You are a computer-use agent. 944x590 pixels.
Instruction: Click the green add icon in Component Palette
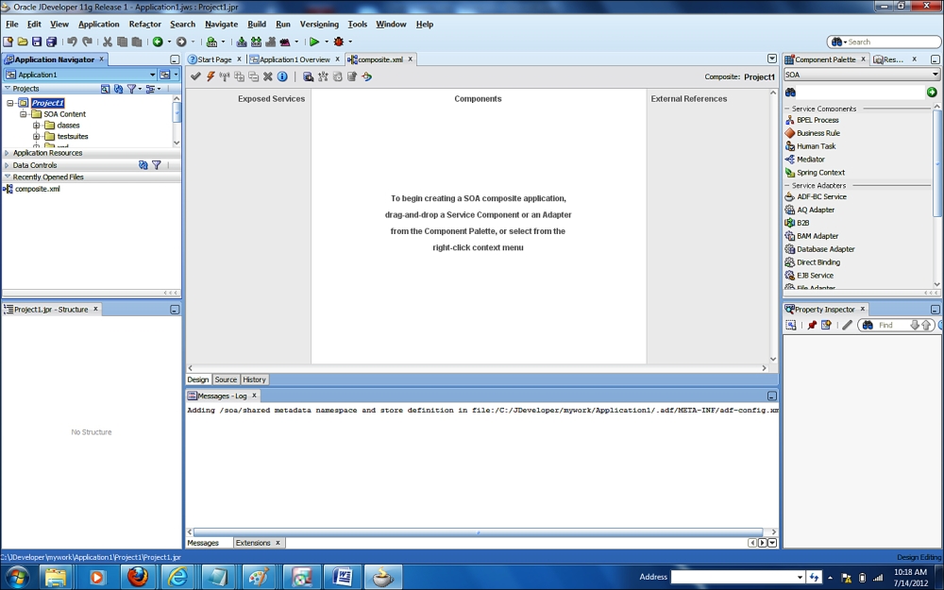coord(932,93)
